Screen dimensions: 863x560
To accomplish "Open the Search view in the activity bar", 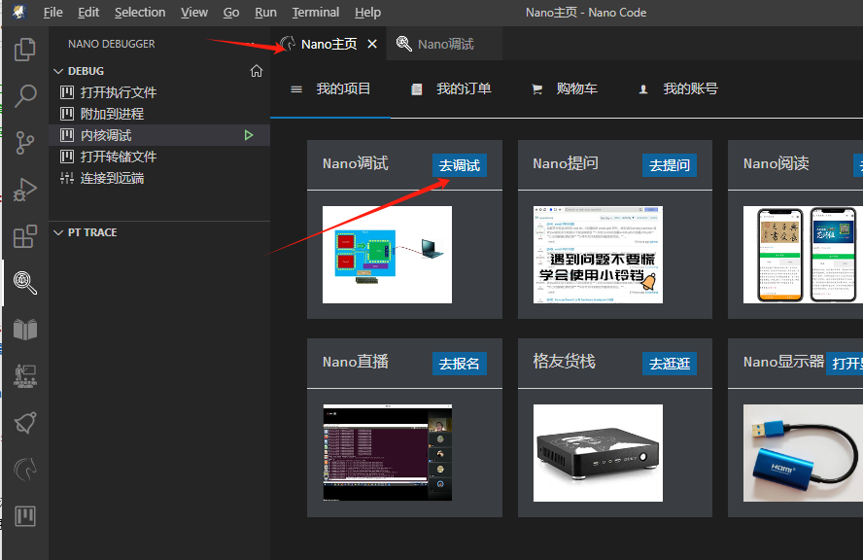I will point(24,96).
